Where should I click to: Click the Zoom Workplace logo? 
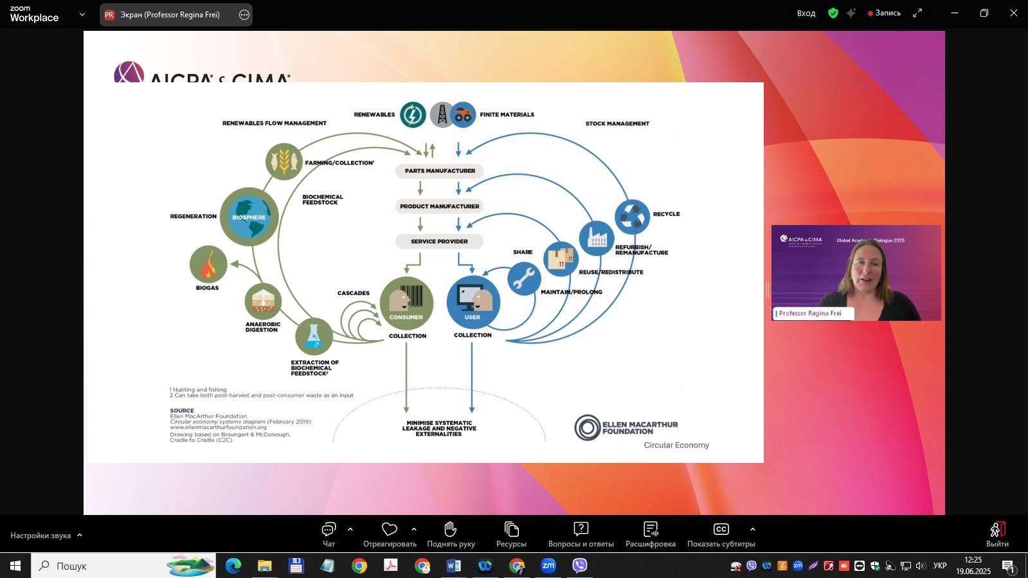pyautogui.click(x=34, y=14)
